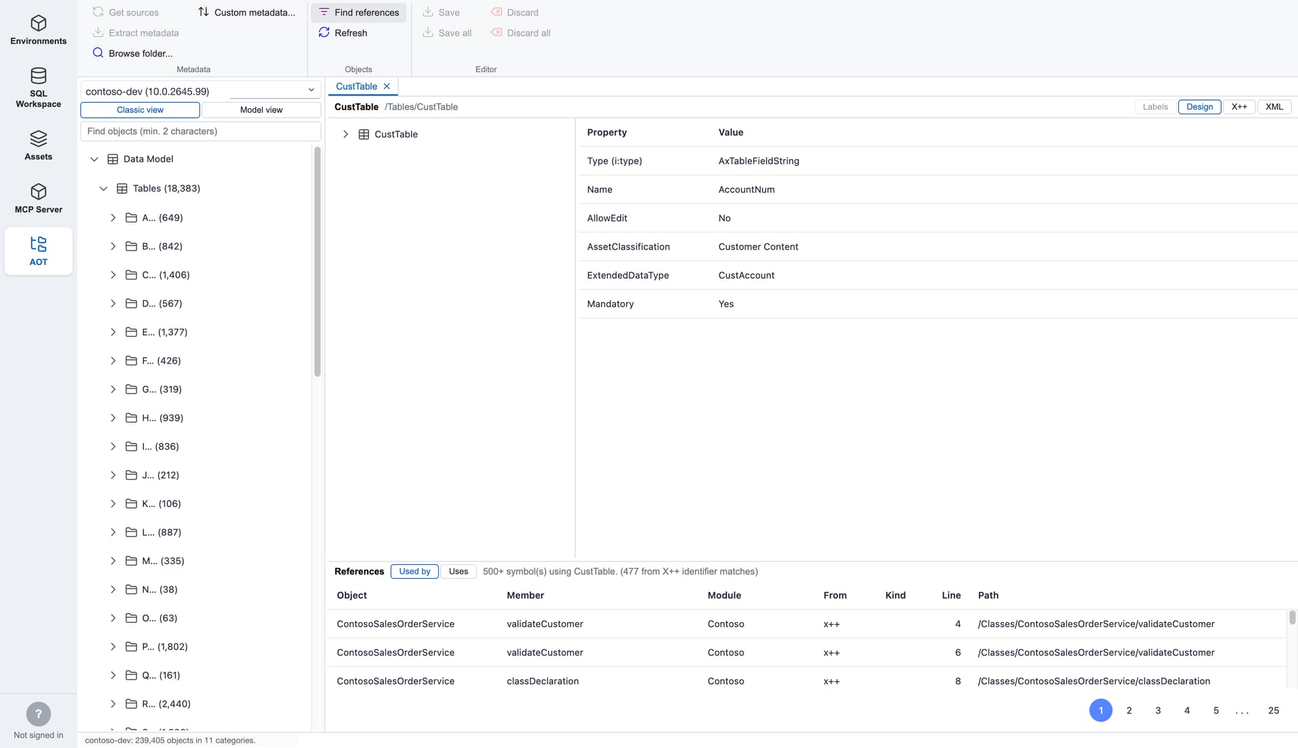Click the ellipsis pagination button
Image resolution: width=1298 pixels, height=748 pixels.
pyautogui.click(x=1242, y=710)
